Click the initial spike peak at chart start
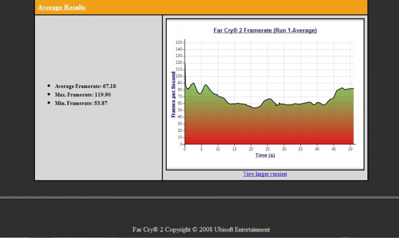The width and height of the screenshot is (399, 238). click(185, 63)
